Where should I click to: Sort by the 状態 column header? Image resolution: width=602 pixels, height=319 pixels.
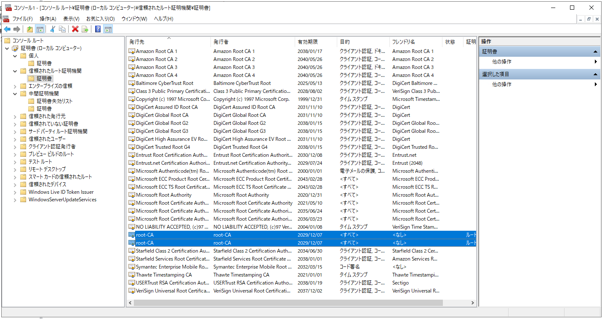[453, 42]
